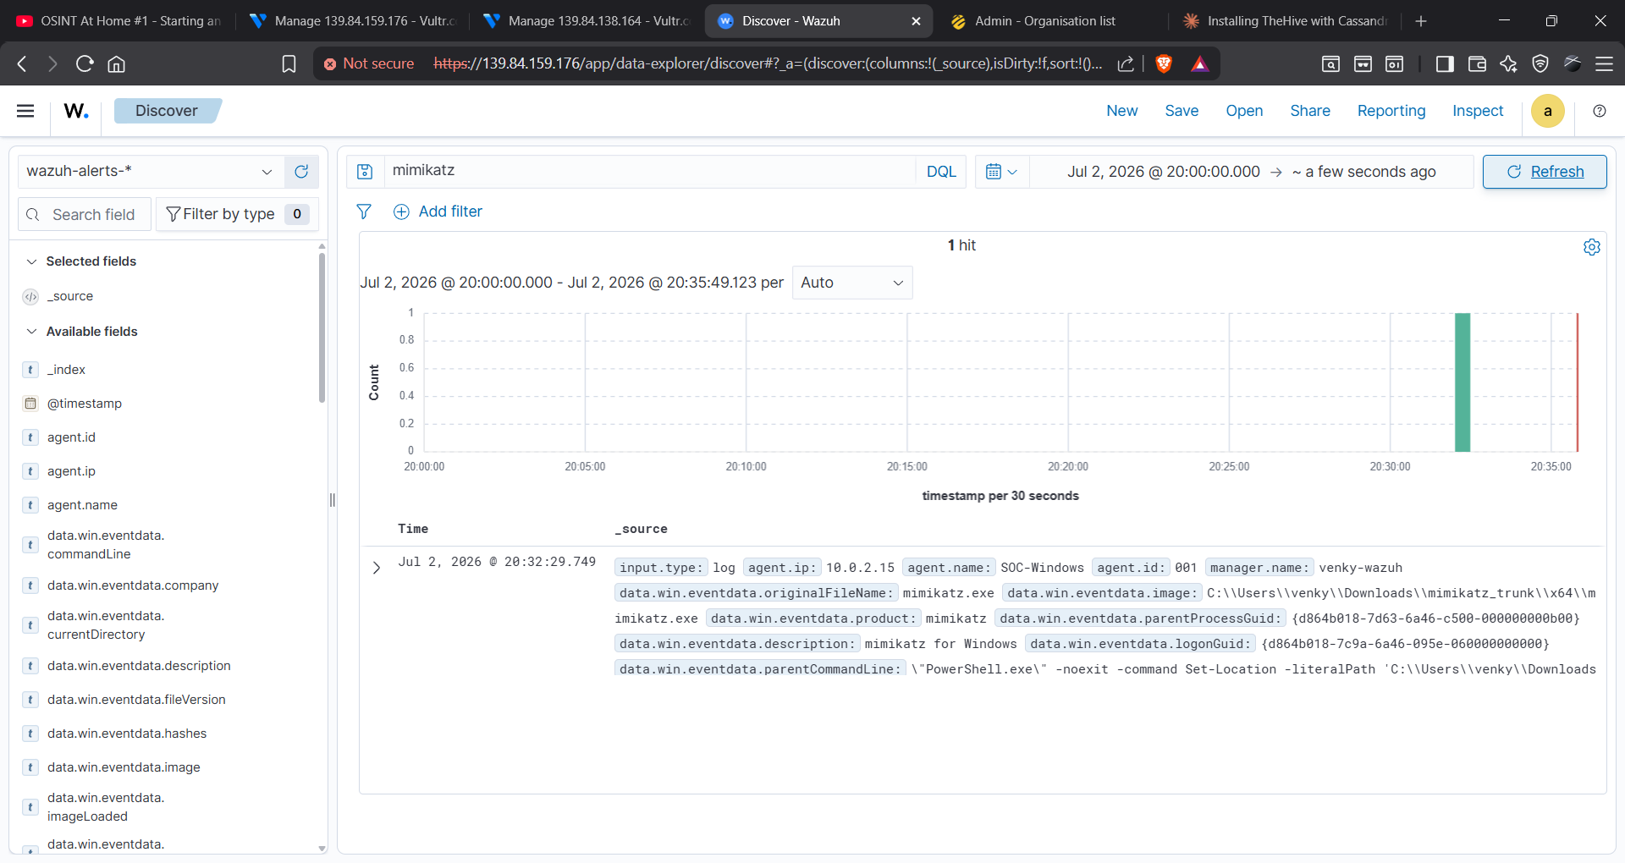Image resolution: width=1625 pixels, height=863 pixels.
Task: Switch query language via DQL
Action: pos(941,172)
